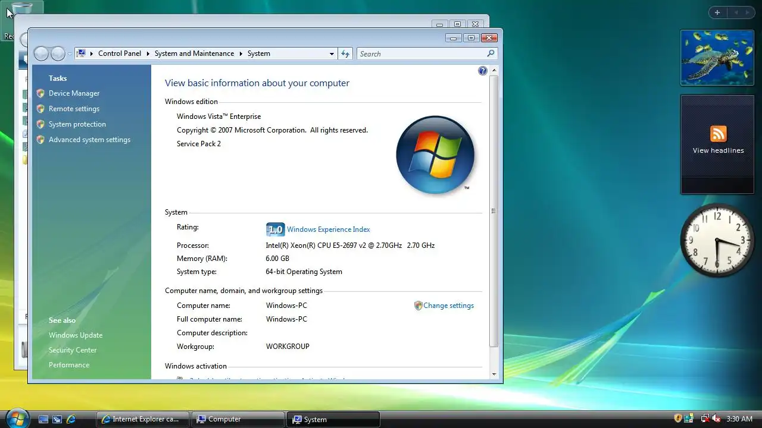Open the Start menu orb

coord(17,417)
